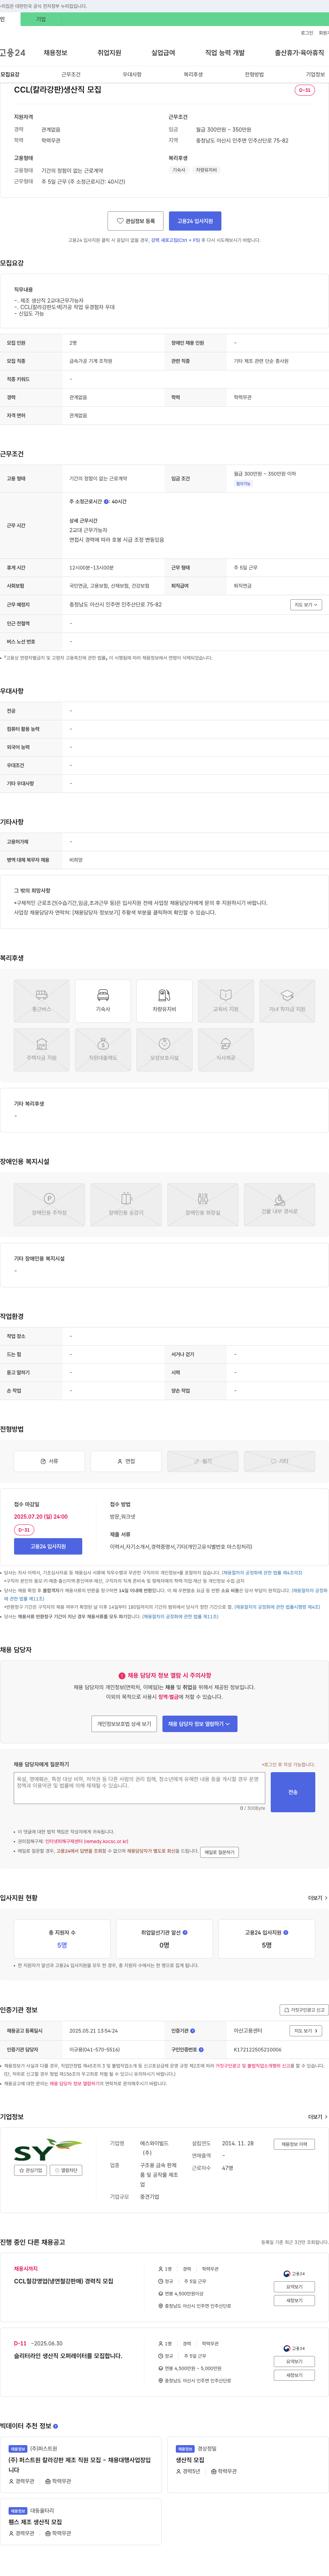329x2576 pixels.
Task: Expand 채용 담당자 정보 열람하기 dropdown
Action: (200, 1724)
